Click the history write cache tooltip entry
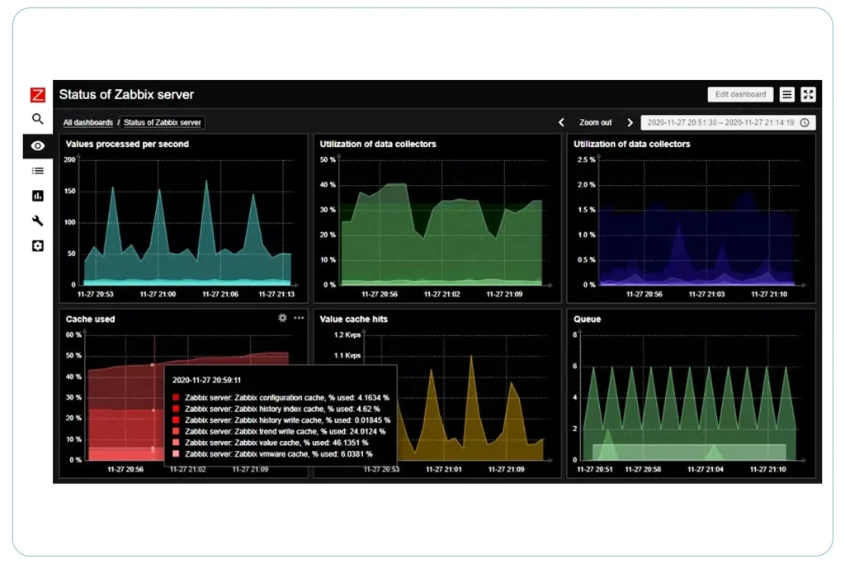The width and height of the screenshot is (845, 564). click(x=287, y=420)
